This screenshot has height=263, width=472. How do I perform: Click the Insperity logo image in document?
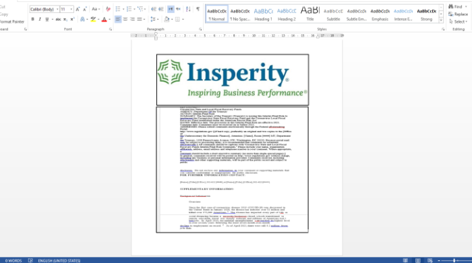point(233,80)
